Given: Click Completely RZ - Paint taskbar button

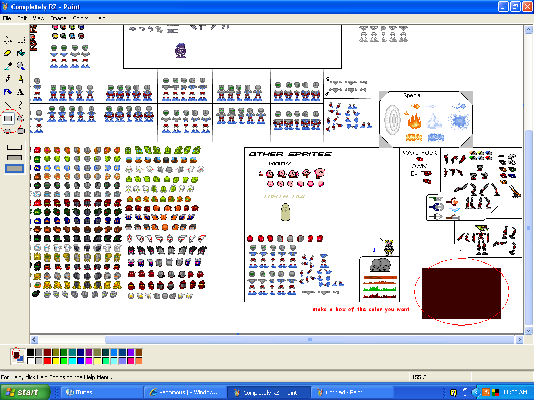Looking at the screenshot, I should [x=269, y=392].
